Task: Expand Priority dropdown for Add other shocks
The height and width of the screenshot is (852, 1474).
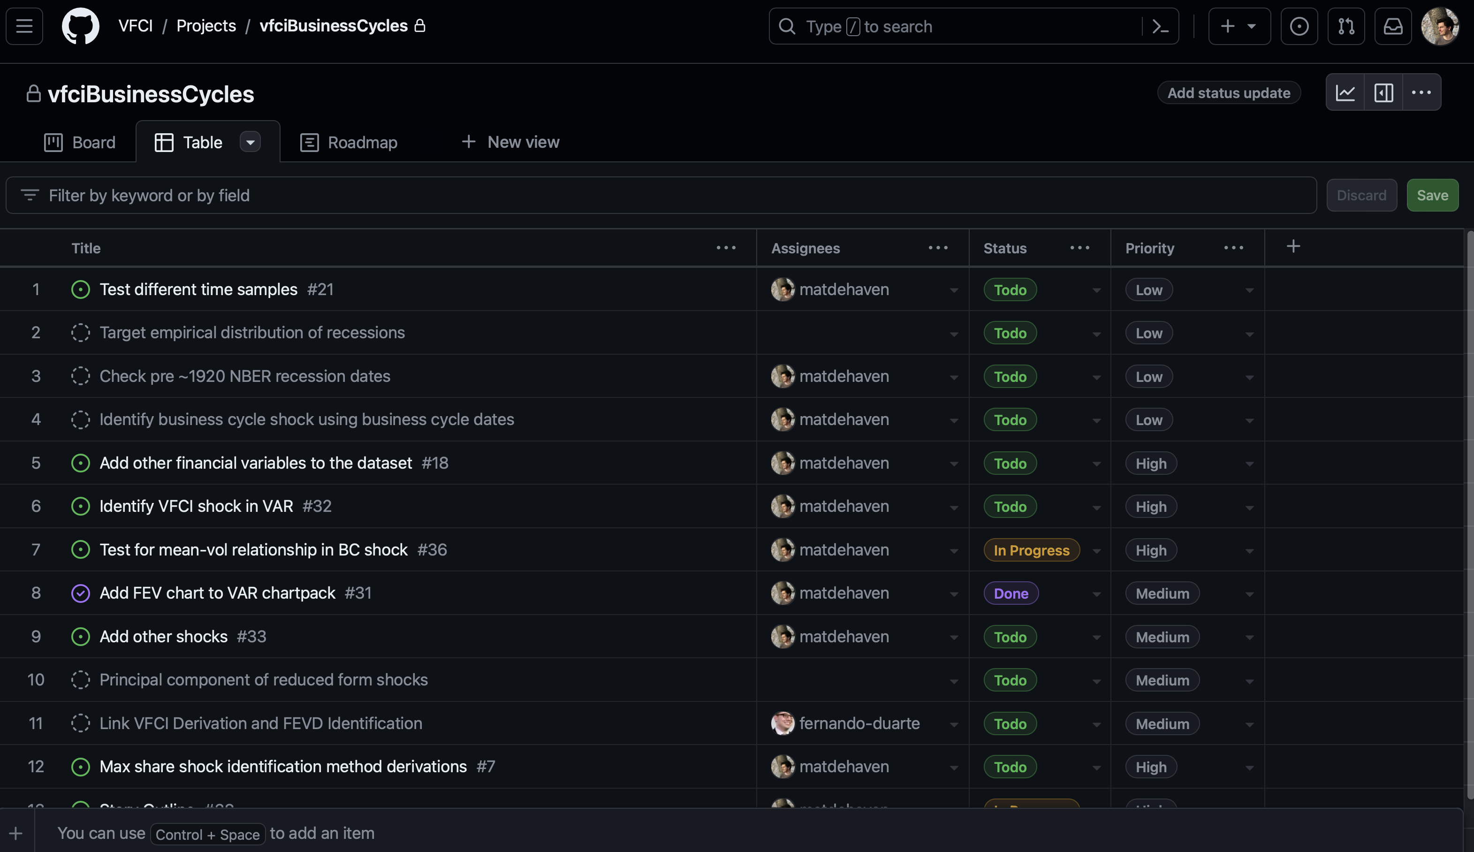Action: point(1249,637)
